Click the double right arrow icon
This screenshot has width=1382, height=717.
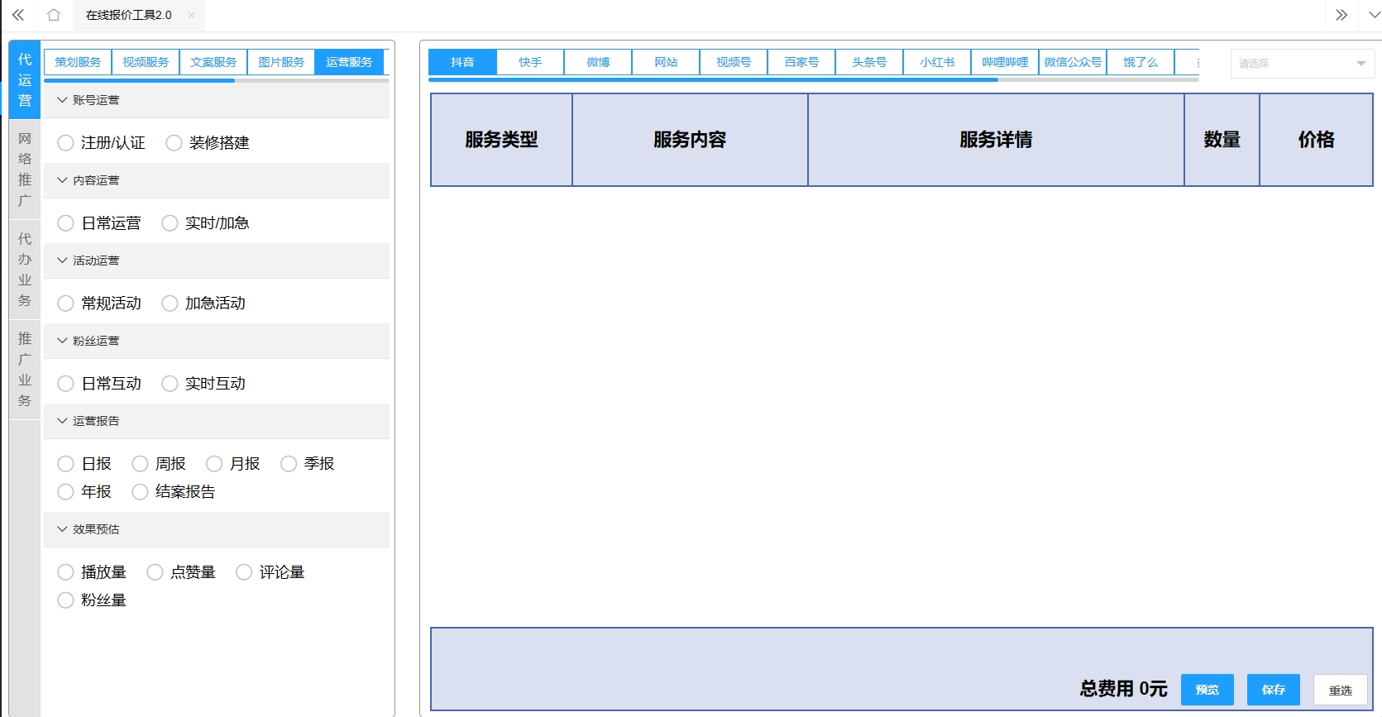click(1341, 15)
